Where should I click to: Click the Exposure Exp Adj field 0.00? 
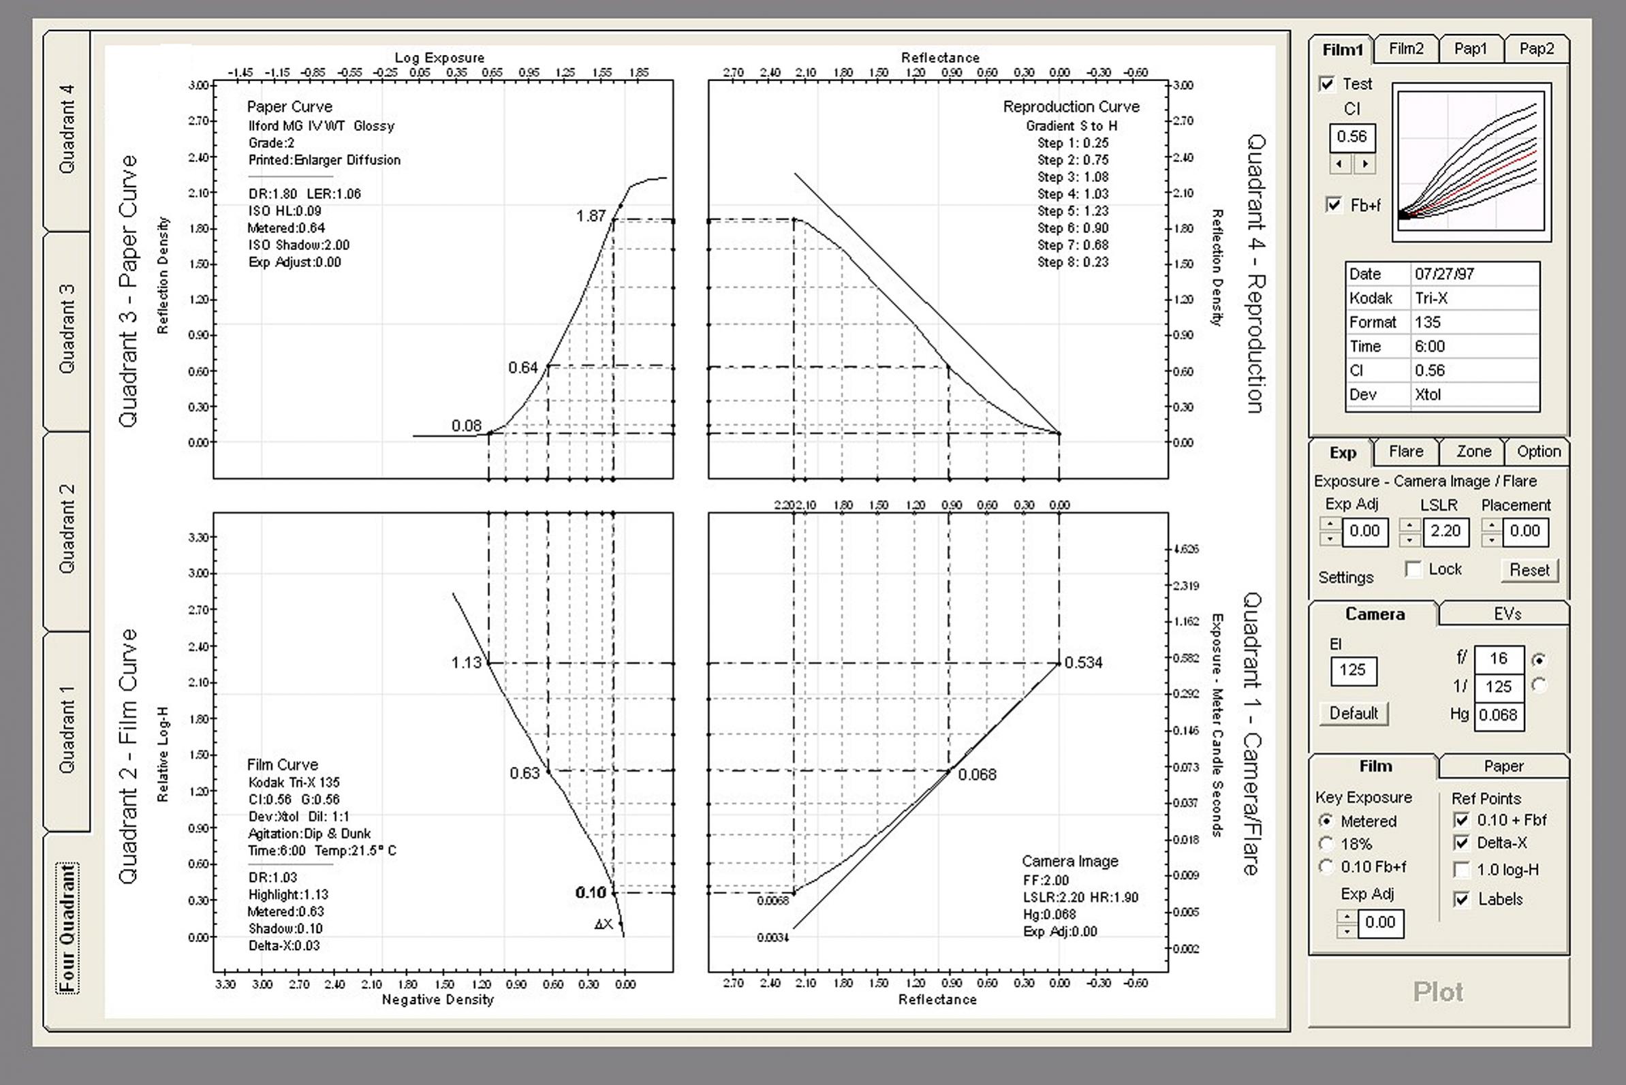[x=1364, y=531]
